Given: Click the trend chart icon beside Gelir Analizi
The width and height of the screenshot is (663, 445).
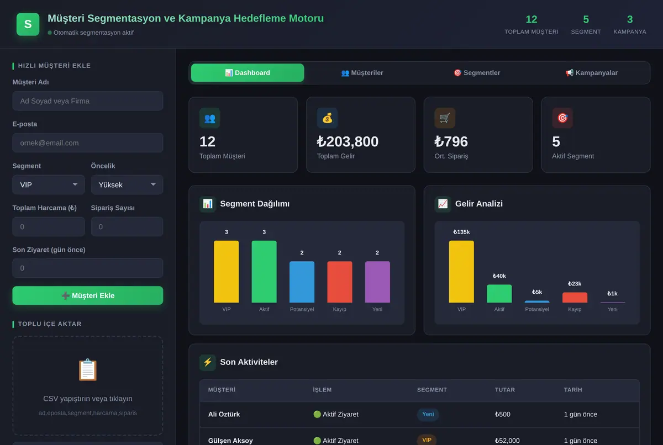Looking at the screenshot, I should click(x=443, y=204).
